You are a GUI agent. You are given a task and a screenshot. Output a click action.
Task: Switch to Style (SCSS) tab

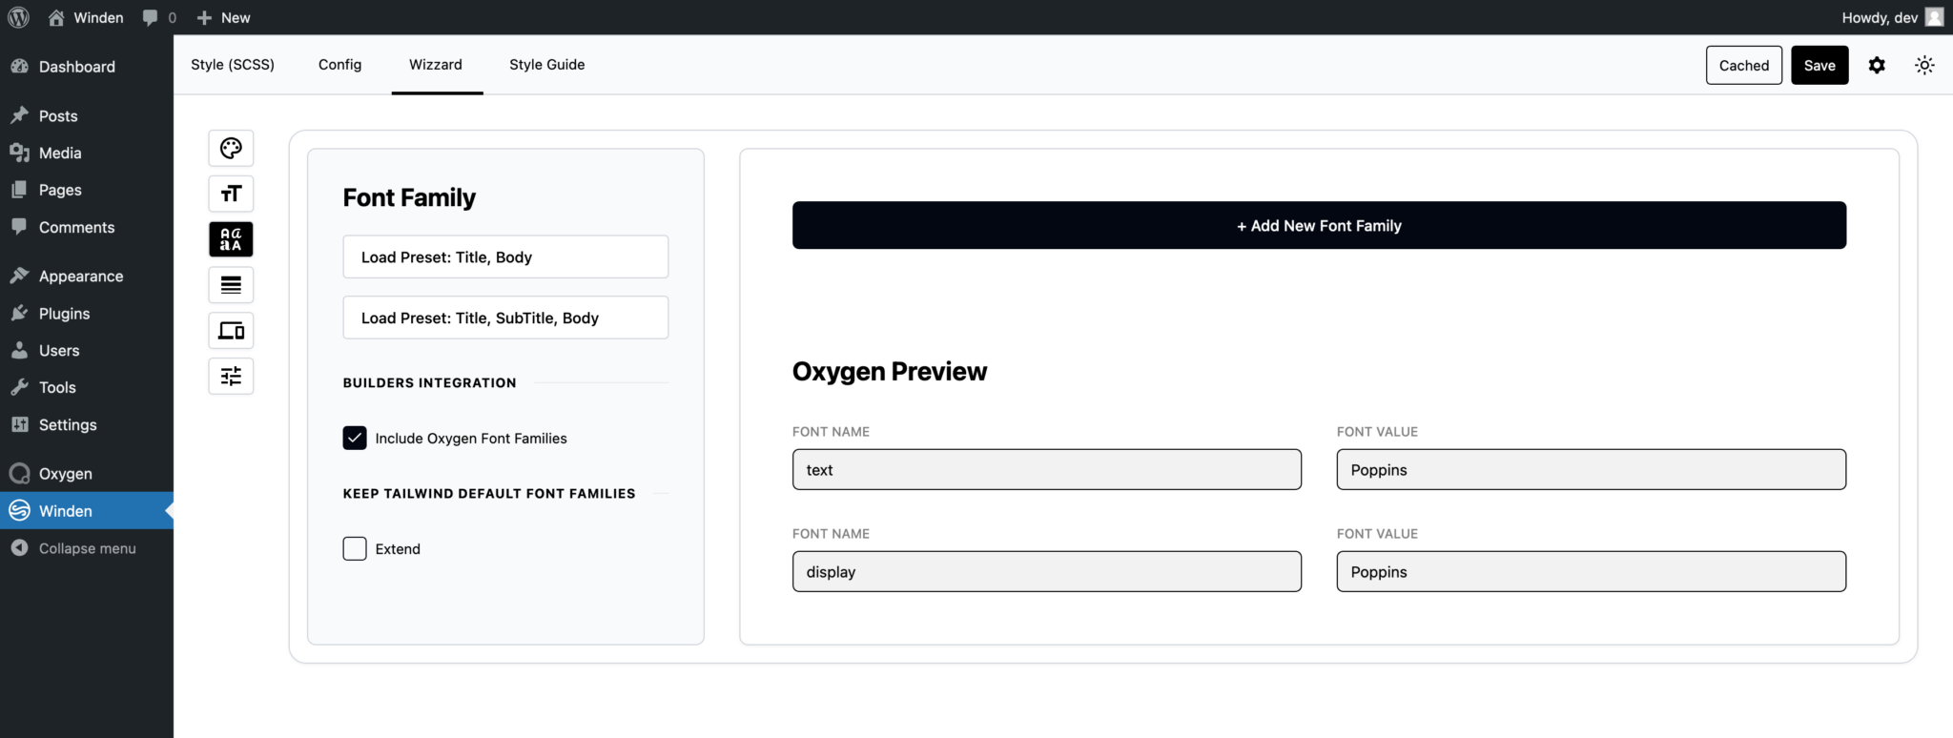pos(233,65)
